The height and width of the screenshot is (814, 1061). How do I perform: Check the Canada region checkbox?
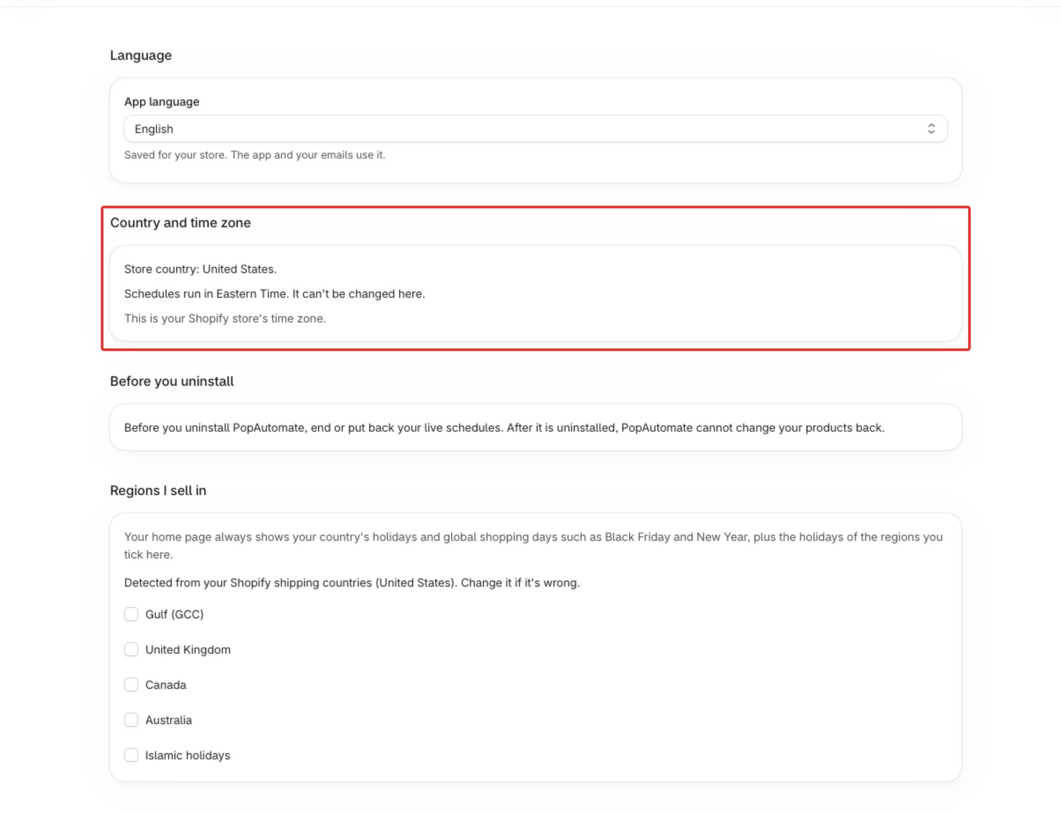pyautogui.click(x=131, y=685)
